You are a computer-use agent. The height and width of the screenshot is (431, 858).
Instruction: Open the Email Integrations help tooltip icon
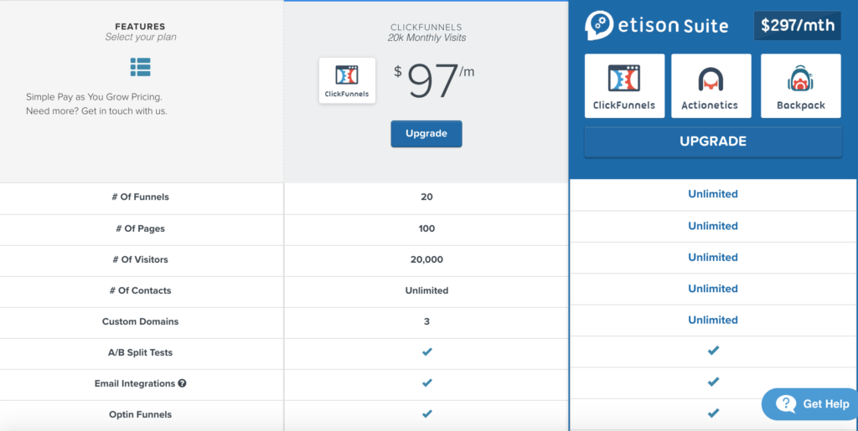point(182,383)
